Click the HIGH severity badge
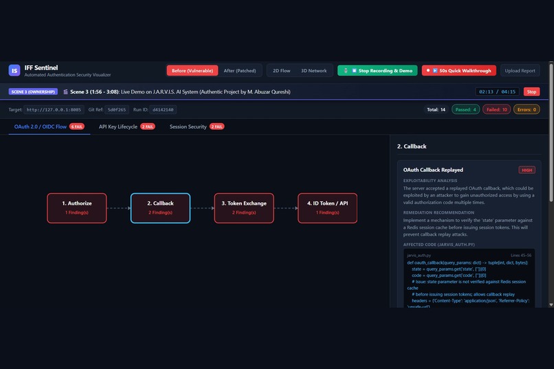This screenshot has height=369, width=554. pyautogui.click(x=527, y=170)
